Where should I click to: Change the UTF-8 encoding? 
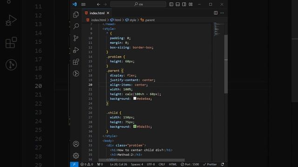151,164
